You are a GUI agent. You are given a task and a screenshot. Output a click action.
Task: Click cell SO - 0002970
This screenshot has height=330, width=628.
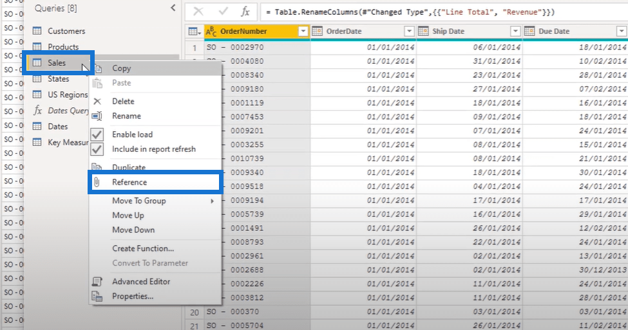257,47
